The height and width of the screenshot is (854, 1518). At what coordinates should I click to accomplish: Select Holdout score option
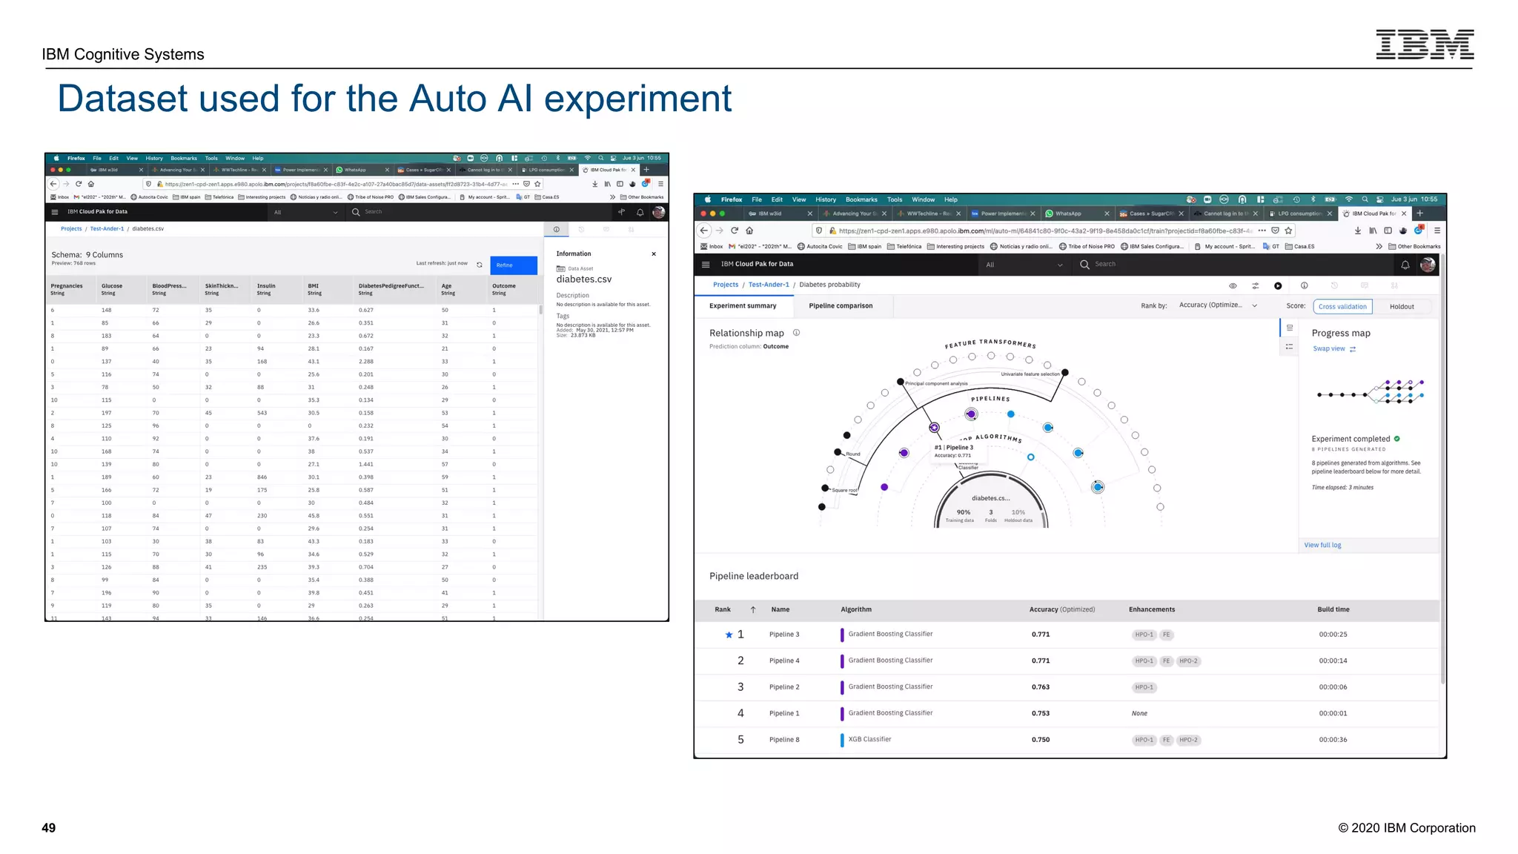click(x=1402, y=307)
